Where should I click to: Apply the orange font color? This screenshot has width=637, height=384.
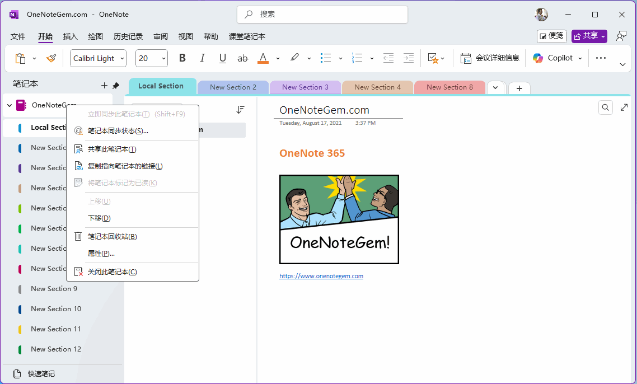point(263,58)
